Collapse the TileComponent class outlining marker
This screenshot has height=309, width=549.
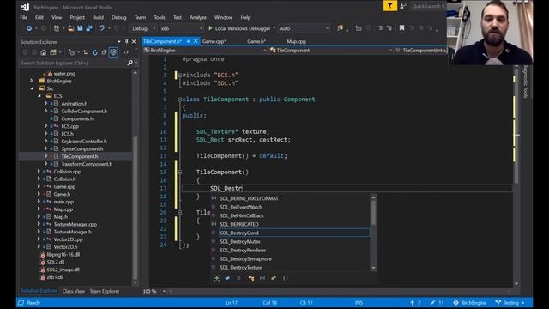tap(179, 100)
